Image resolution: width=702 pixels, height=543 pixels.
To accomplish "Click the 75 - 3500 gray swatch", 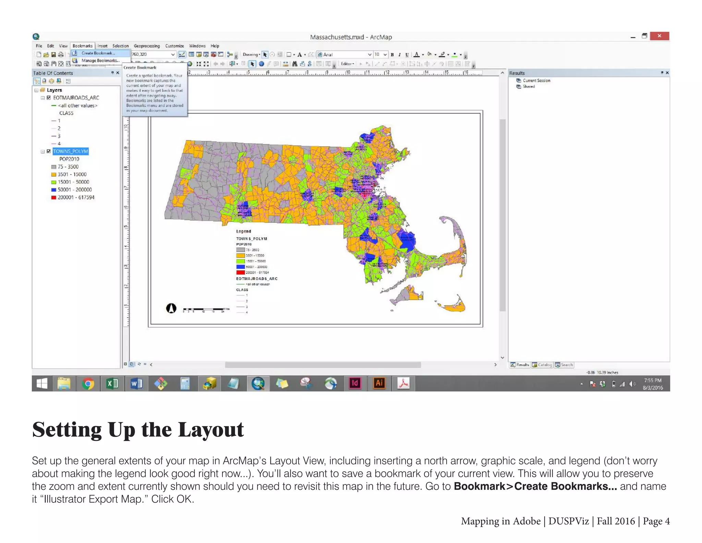I will (x=53, y=167).
